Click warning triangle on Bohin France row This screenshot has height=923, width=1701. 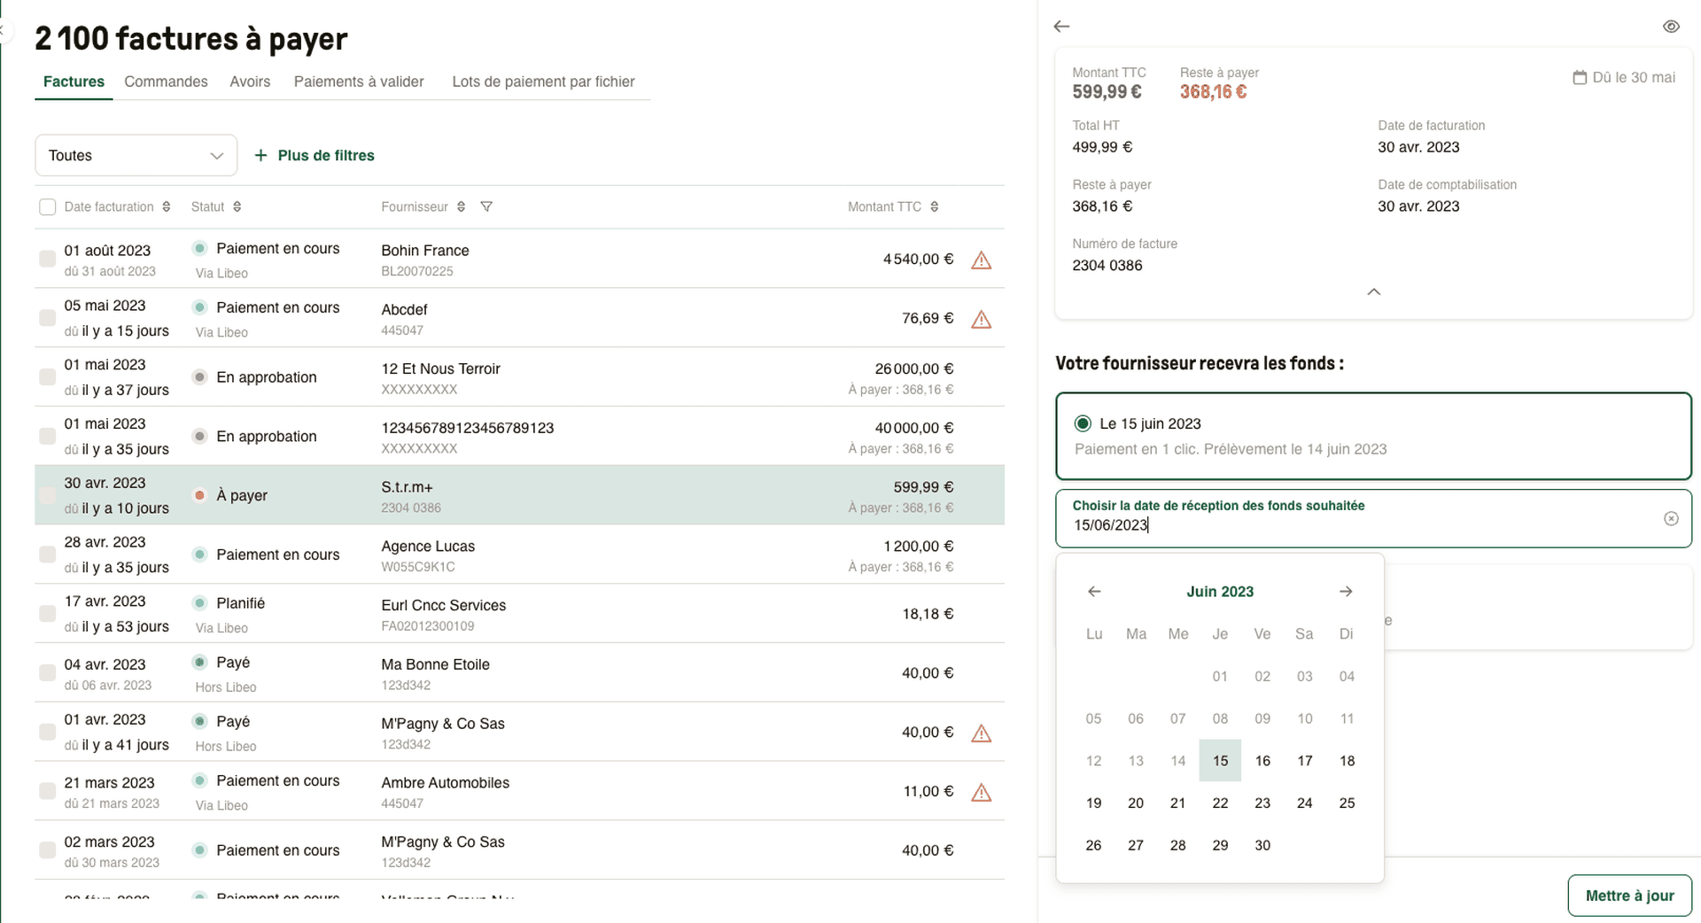pos(981,260)
